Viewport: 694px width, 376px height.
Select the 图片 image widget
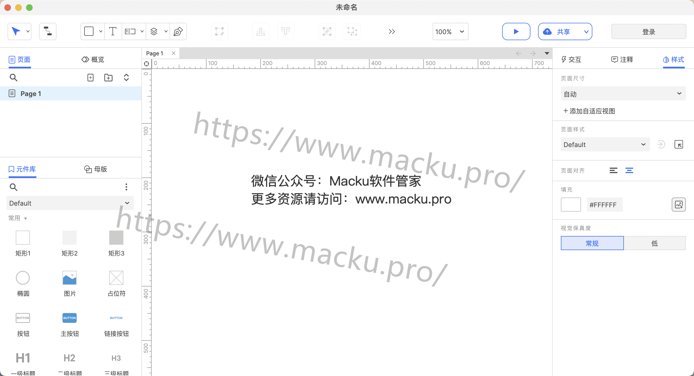(x=70, y=283)
